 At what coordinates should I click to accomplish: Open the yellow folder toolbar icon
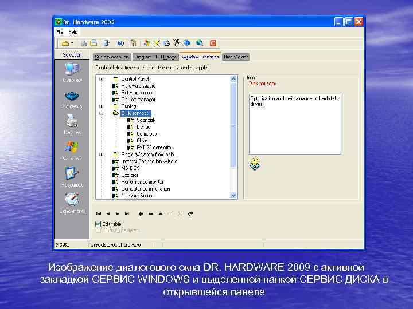[65, 43]
